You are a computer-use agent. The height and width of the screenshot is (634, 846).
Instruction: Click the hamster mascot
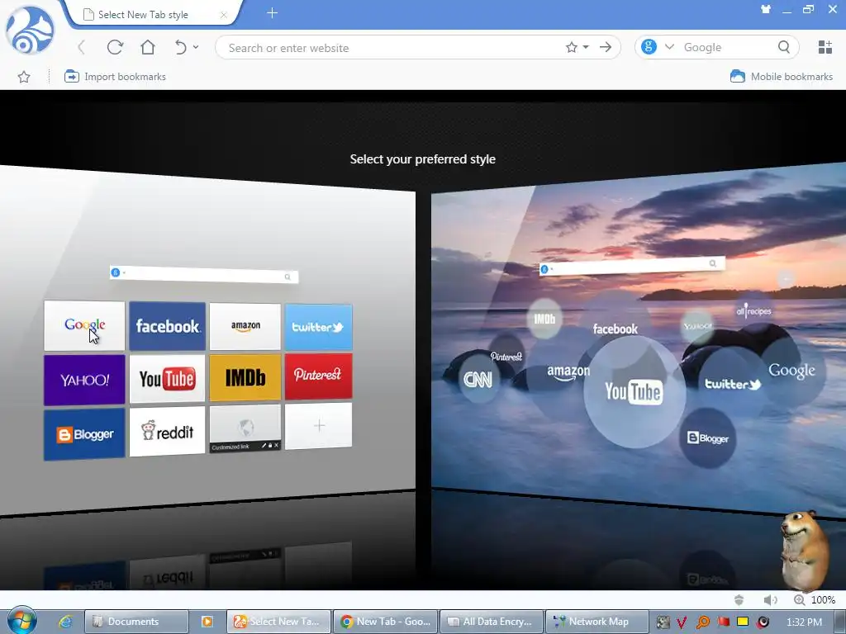[804, 550]
